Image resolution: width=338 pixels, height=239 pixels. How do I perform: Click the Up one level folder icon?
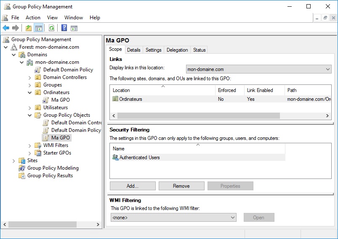(29, 28)
